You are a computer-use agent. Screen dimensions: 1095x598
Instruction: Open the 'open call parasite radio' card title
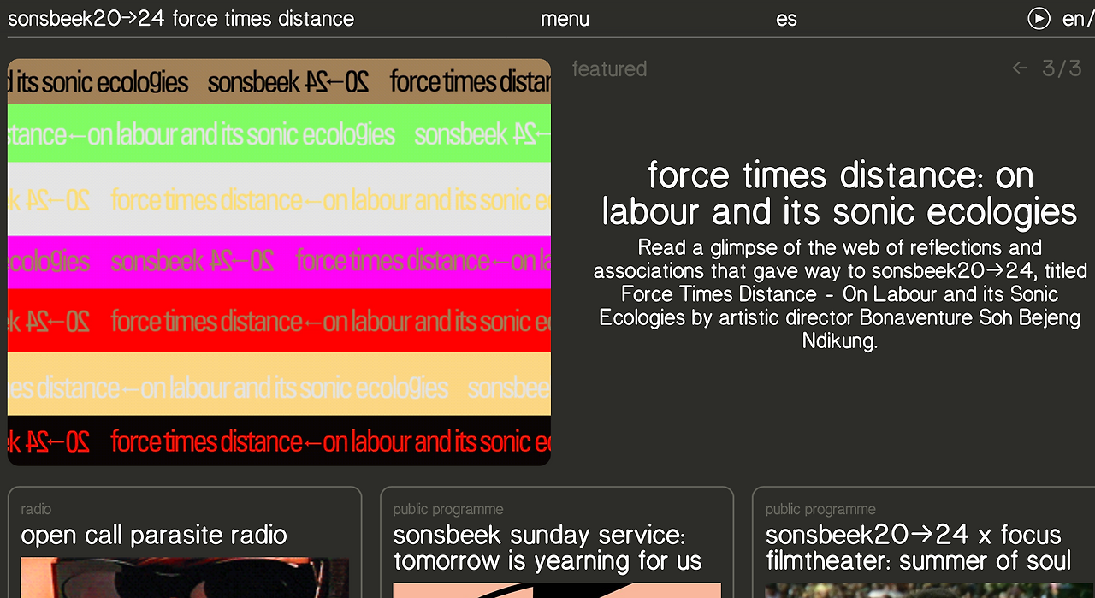click(154, 536)
